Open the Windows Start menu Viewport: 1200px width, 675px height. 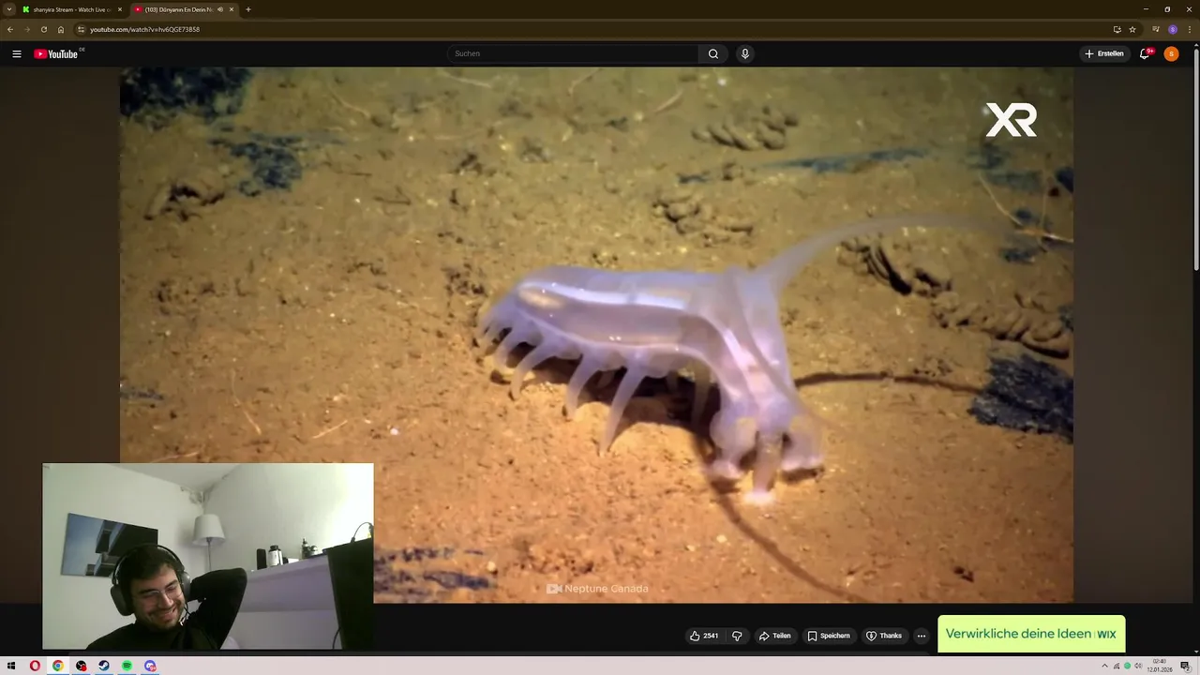[11, 666]
